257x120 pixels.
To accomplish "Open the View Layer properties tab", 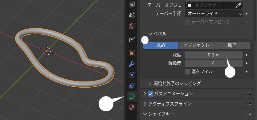I will pyautogui.click(x=132, y=4).
